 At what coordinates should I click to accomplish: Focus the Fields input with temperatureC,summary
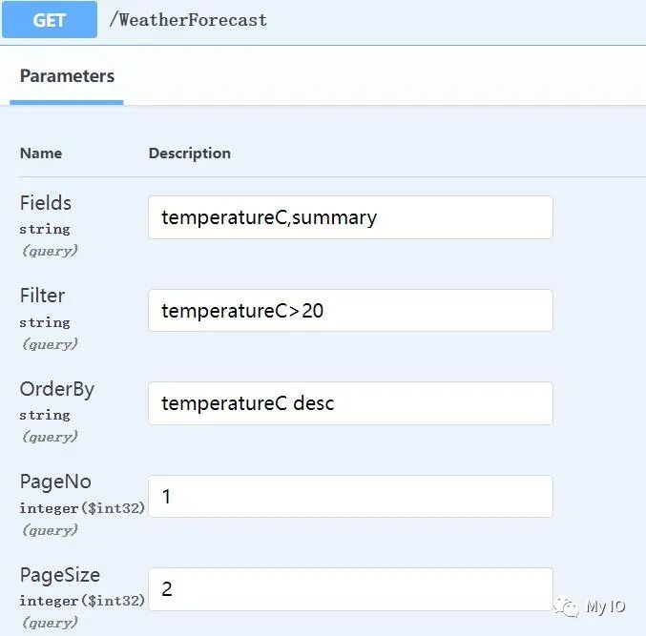(x=350, y=217)
